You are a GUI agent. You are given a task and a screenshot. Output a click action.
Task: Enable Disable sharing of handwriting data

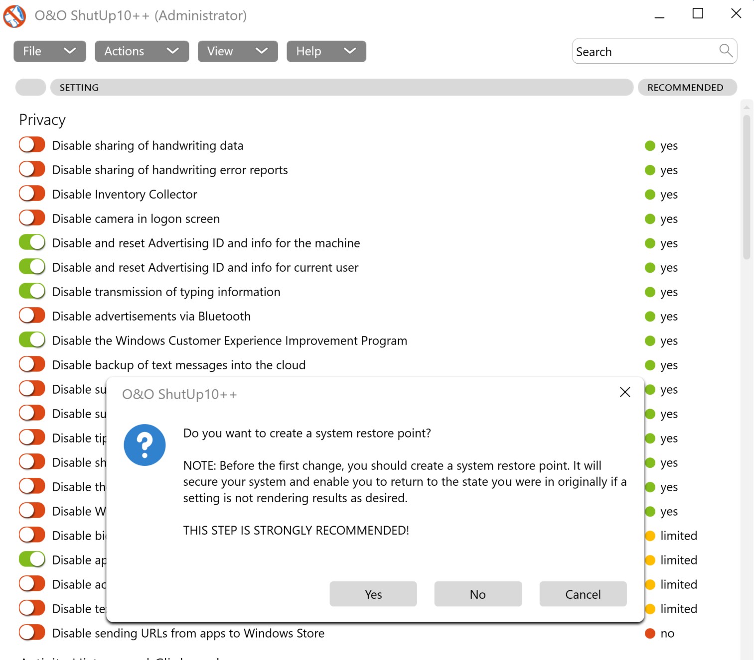32,145
